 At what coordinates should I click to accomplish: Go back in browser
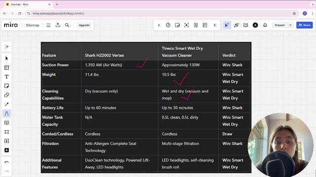[x=4, y=13]
